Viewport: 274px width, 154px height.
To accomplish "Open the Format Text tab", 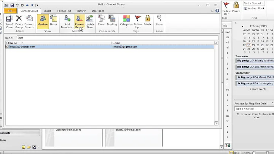I will [x=64, y=11].
